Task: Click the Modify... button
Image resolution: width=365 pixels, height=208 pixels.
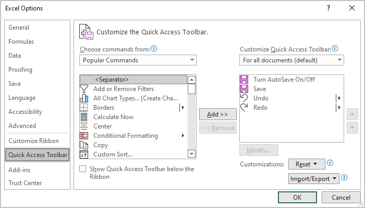Action: [x=259, y=150]
